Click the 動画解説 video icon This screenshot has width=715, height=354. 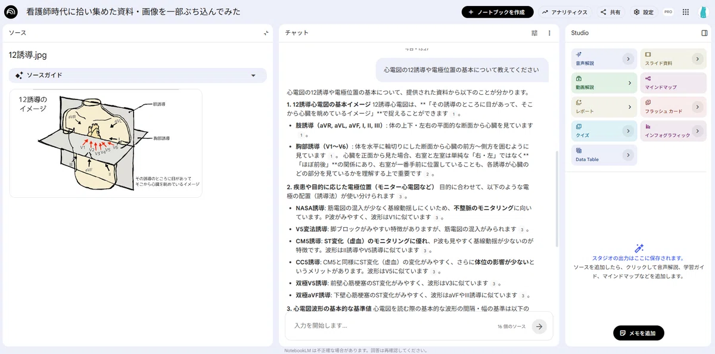tap(579, 78)
